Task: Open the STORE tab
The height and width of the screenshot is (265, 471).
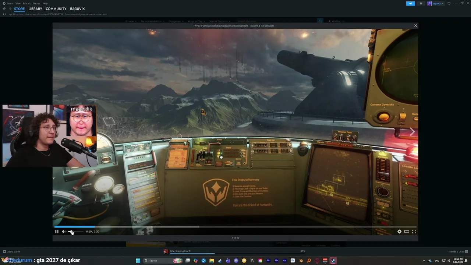Action: 20,9
